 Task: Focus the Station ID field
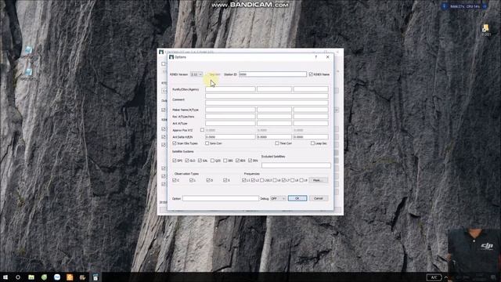(273, 74)
